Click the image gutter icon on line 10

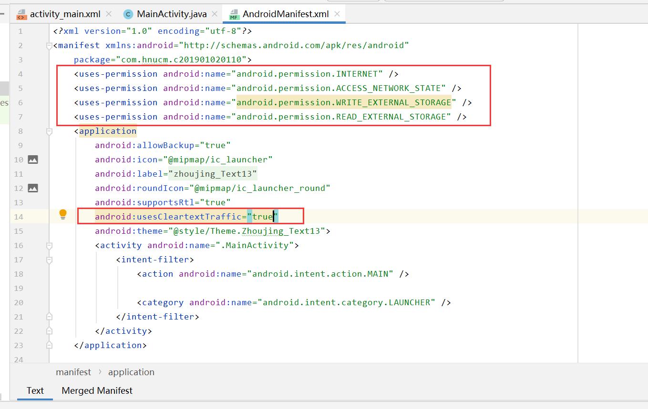32,160
